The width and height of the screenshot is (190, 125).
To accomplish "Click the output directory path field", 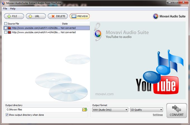I will 44,110.
